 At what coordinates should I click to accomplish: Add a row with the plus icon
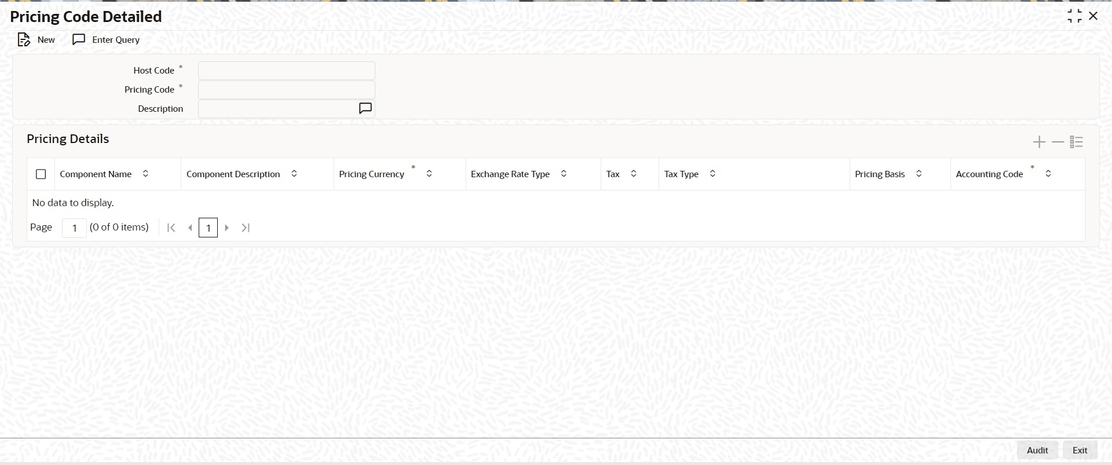tap(1040, 142)
